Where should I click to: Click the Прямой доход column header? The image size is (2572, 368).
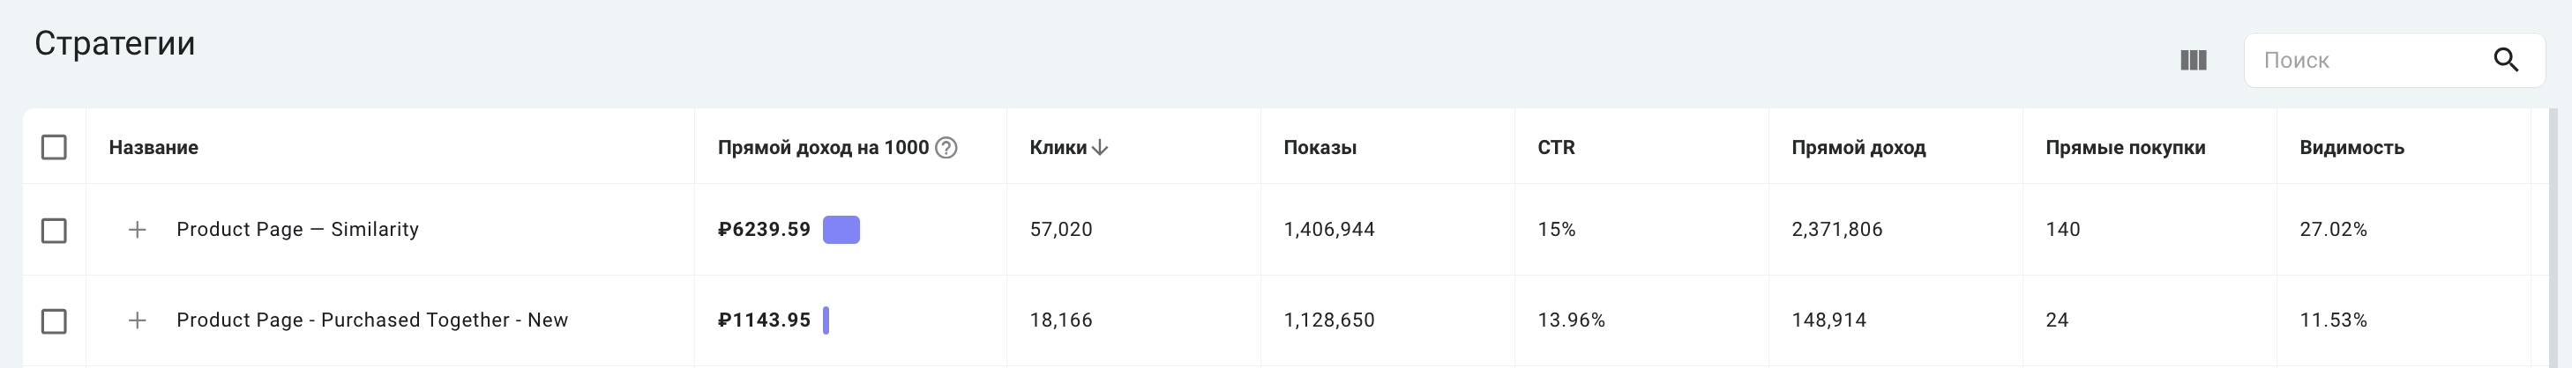[1858, 148]
